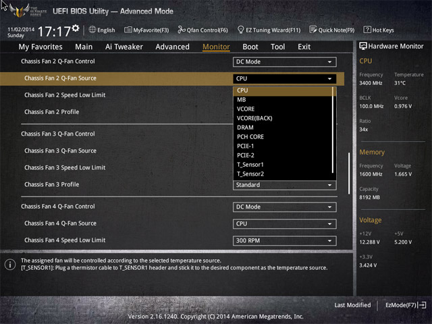
Task: Click the Quick Note notepad icon
Action: (313, 30)
